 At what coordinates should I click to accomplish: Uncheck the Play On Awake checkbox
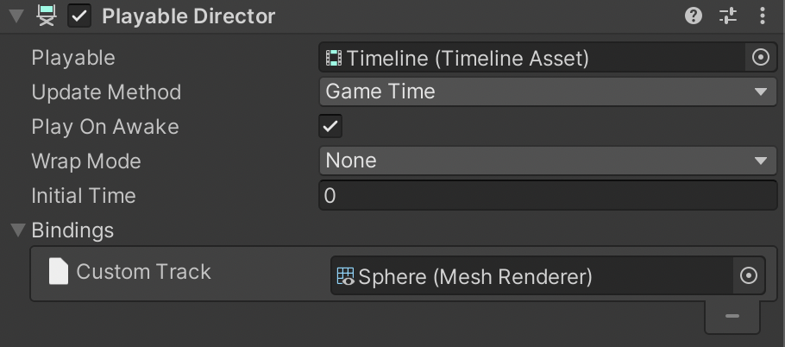pos(330,126)
